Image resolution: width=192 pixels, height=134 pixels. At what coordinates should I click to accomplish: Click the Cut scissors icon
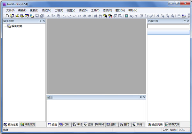point(48,16)
